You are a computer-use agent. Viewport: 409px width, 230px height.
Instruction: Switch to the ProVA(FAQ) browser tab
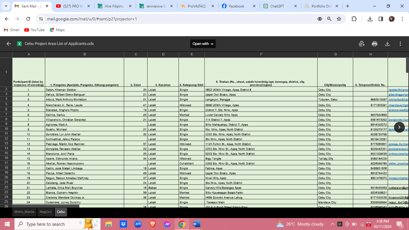tap(197, 6)
